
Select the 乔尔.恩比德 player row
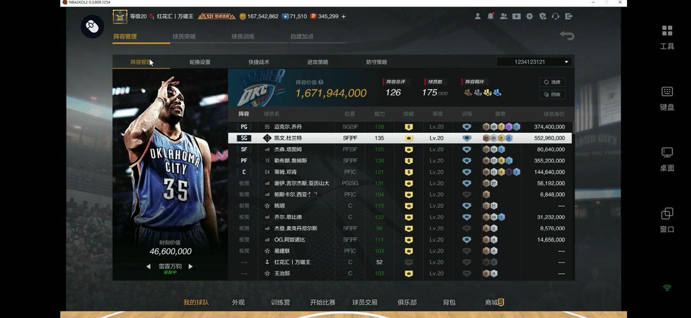pyautogui.click(x=400, y=217)
